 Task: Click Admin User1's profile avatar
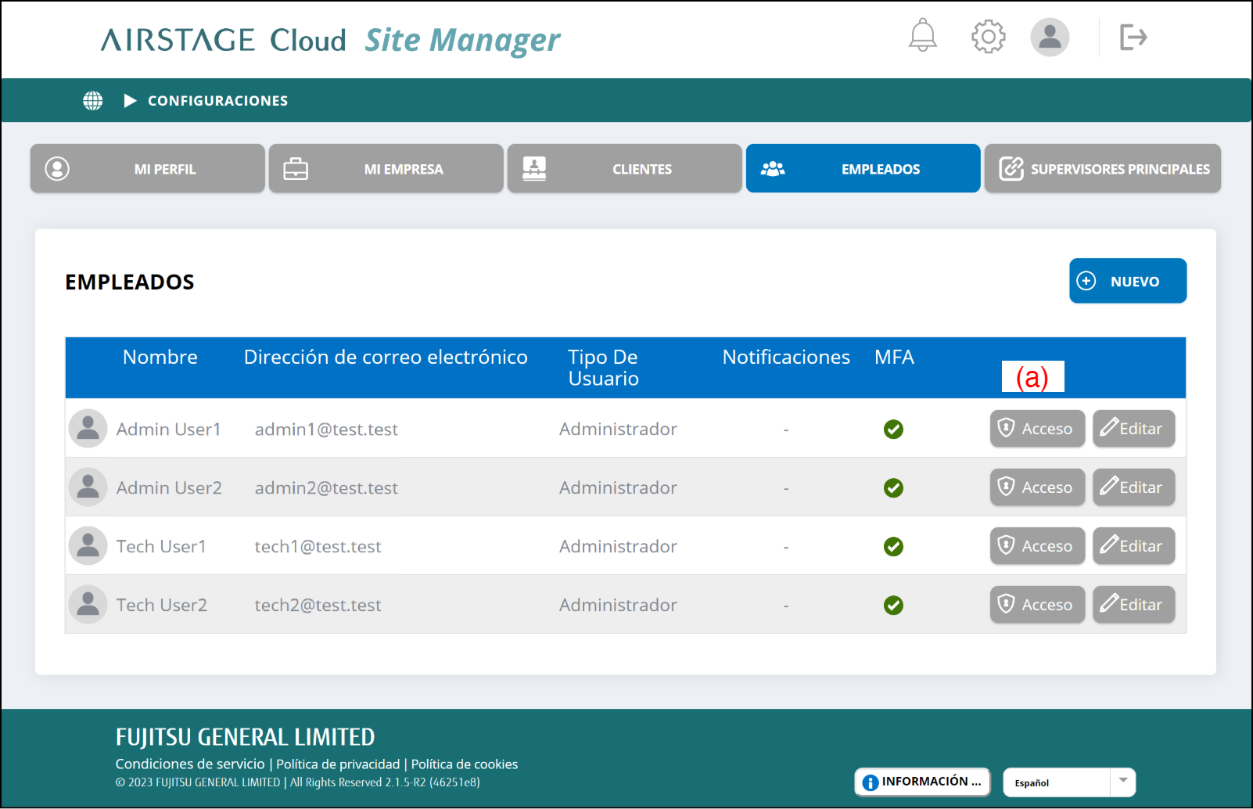click(88, 429)
